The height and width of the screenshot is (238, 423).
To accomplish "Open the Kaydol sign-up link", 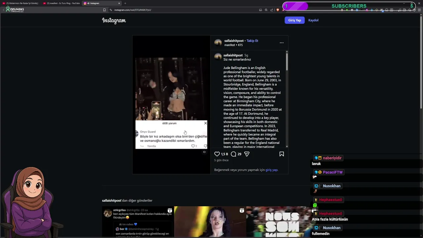I will pyautogui.click(x=313, y=20).
